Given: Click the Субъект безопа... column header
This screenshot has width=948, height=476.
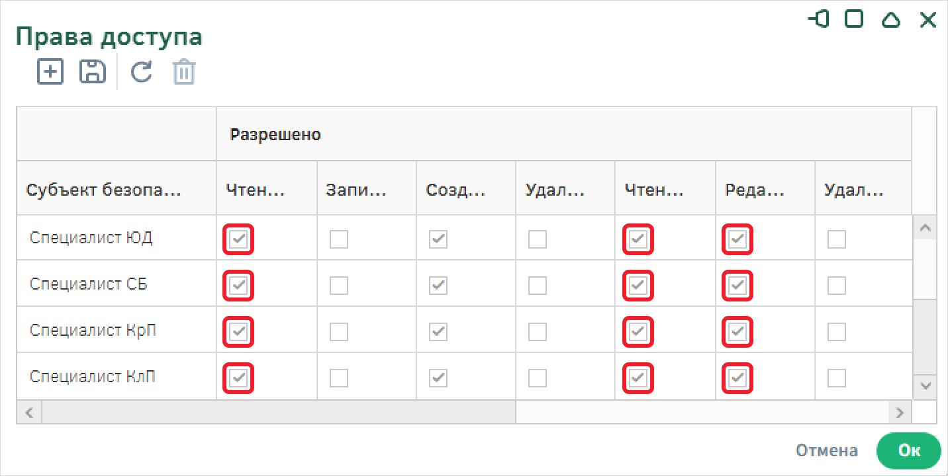Looking at the screenshot, I should tap(103, 191).
